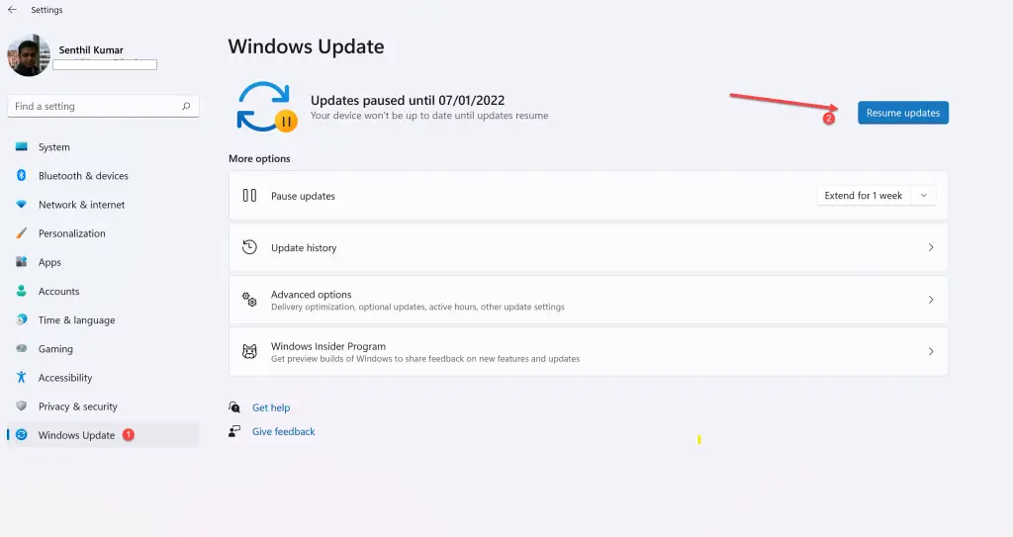Click the Accessibility figure icon
The height and width of the screenshot is (537, 1013).
coord(22,377)
